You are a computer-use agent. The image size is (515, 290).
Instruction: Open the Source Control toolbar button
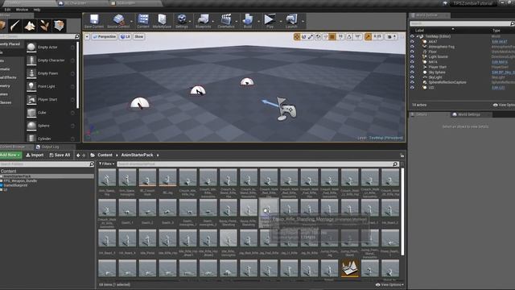pyautogui.click(x=118, y=21)
